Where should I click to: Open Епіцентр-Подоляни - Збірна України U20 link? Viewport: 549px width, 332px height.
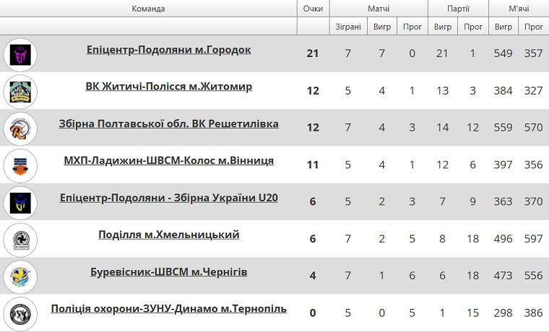[169, 198]
